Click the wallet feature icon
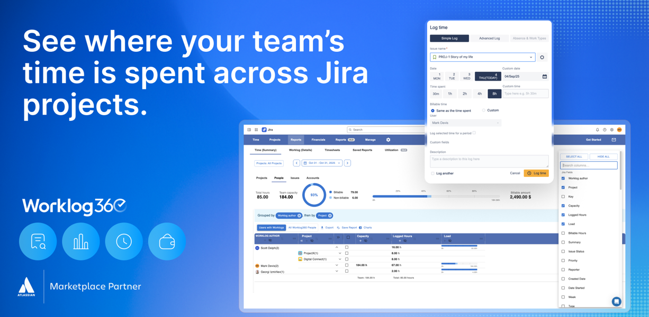 click(167, 241)
